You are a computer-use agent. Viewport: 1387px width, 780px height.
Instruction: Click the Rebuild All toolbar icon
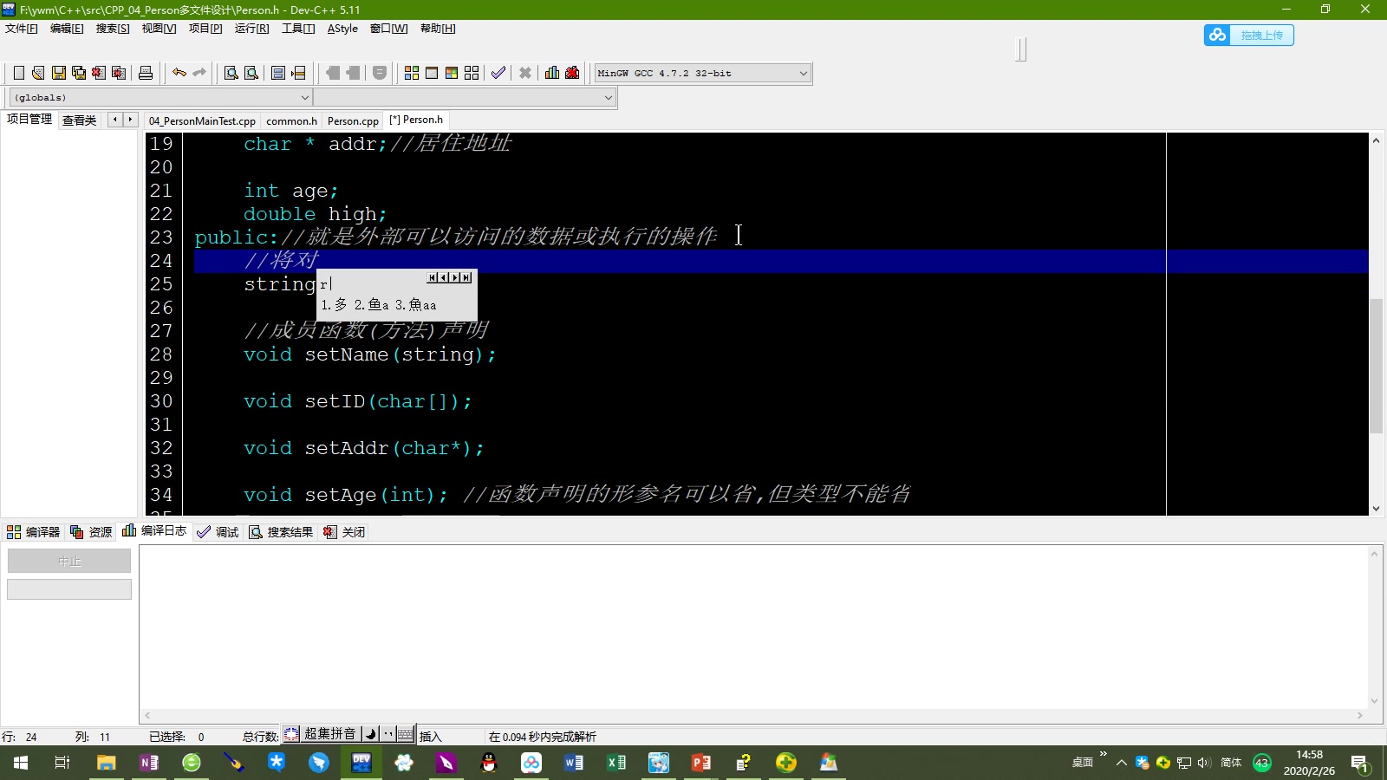(x=472, y=73)
